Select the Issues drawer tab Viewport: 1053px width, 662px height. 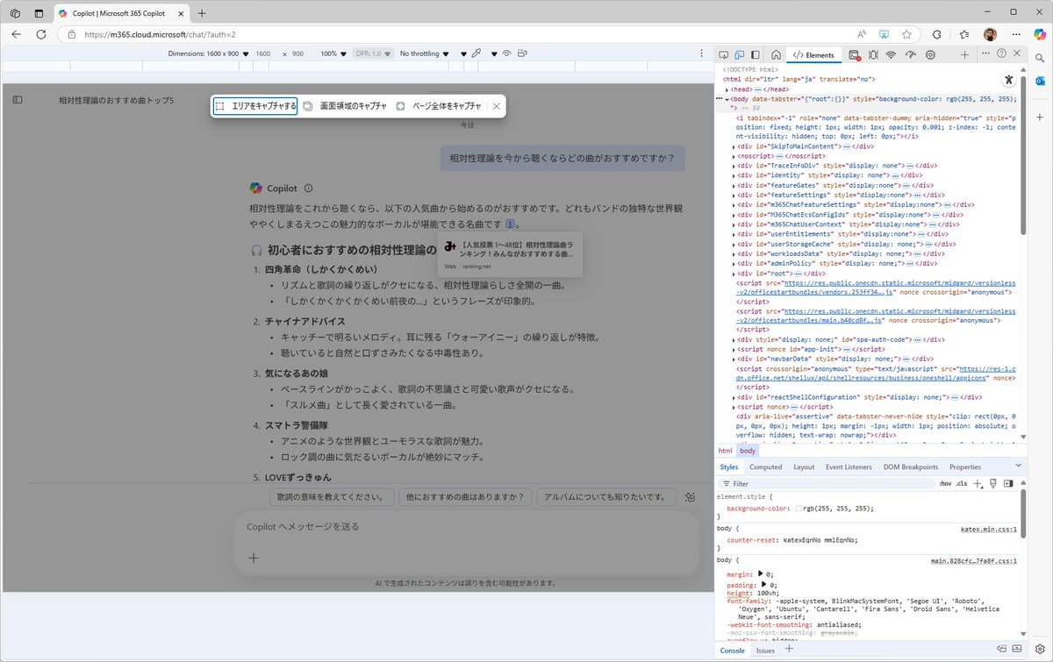pos(765,651)
